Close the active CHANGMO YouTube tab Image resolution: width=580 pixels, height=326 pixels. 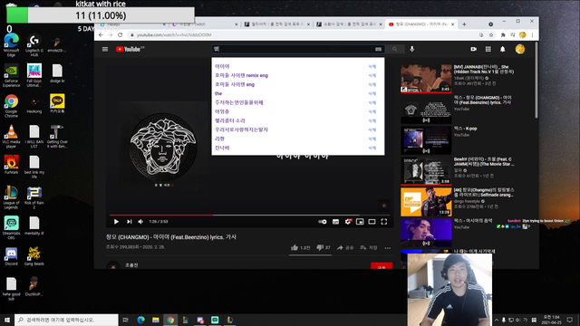pos(453,24)
